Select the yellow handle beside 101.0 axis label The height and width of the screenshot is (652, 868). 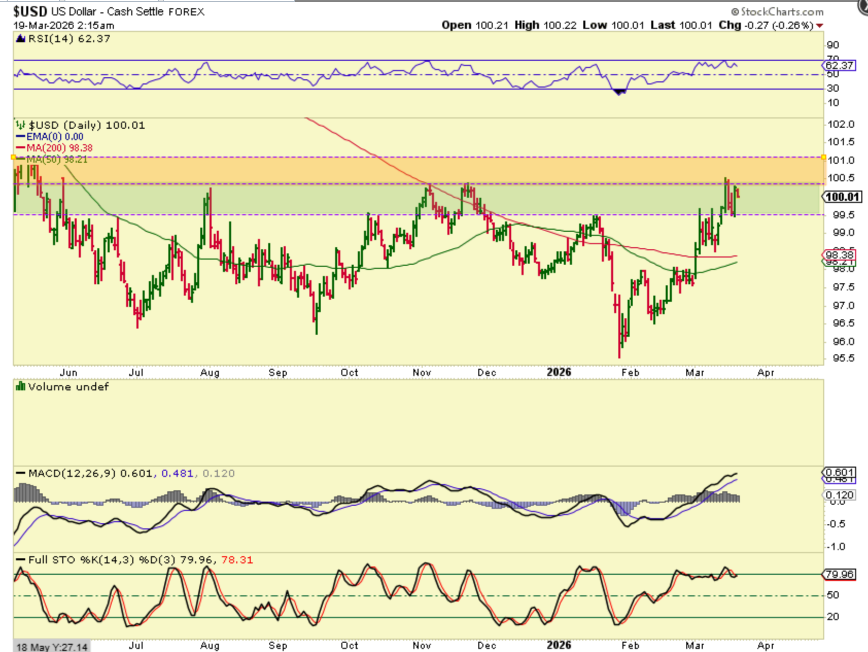[x=824, y=157]
